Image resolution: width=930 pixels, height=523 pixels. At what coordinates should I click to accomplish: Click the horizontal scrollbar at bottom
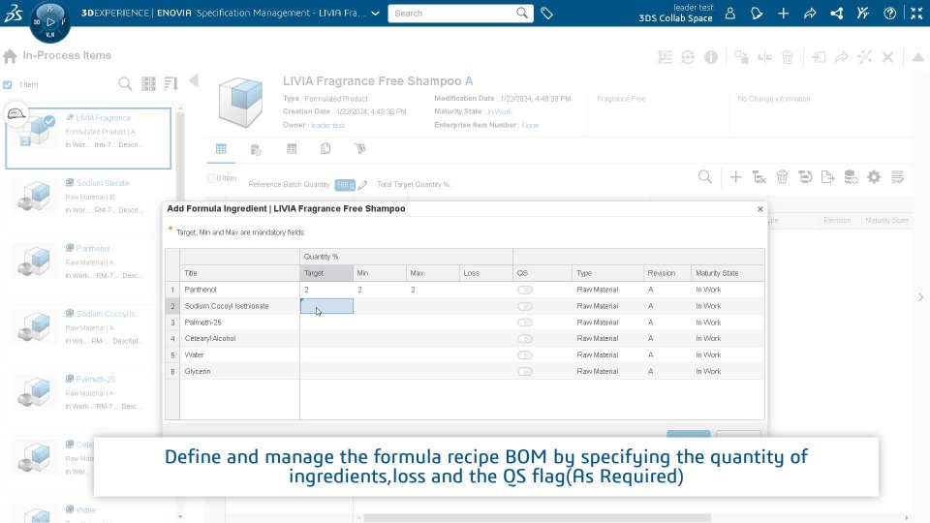click(x=537, y=517)
